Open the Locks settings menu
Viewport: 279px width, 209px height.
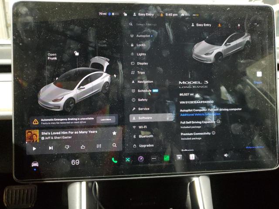coord(138,45)
